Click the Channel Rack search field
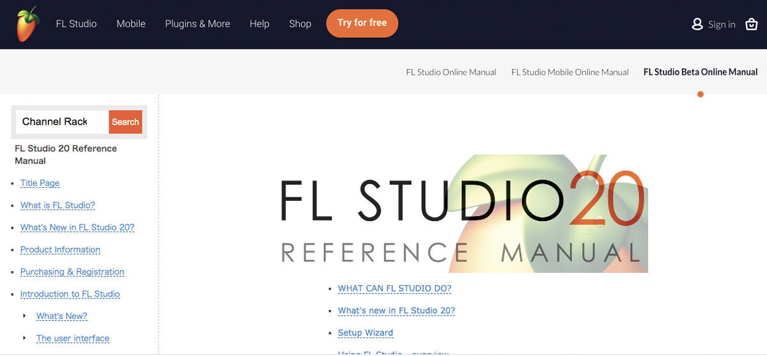 [62, 121]
